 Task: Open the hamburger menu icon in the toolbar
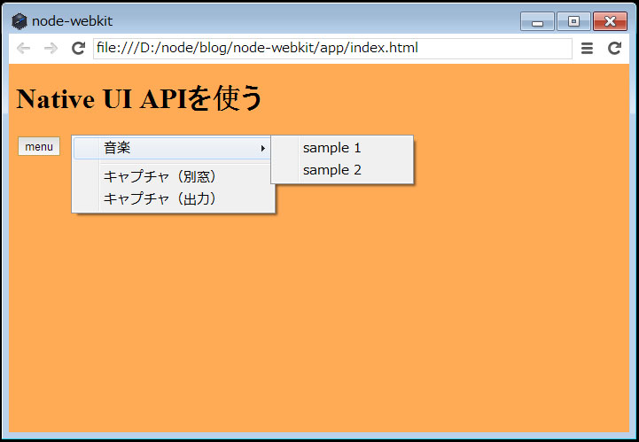point(587,49)
